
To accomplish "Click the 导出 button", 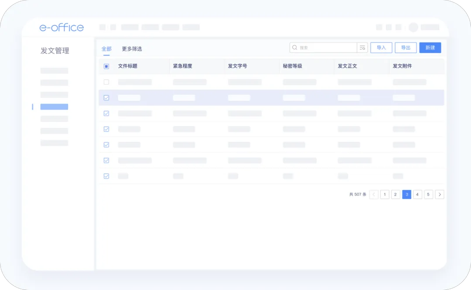I will click(406, 48).
